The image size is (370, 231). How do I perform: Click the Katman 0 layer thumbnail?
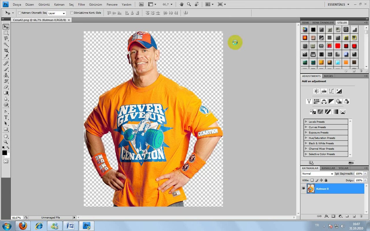coord(311,189)
